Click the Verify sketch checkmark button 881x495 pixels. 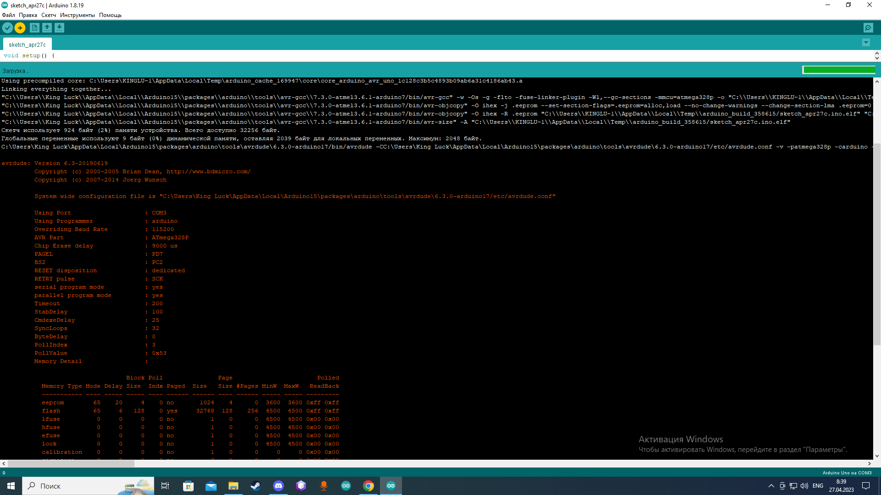tap(7, 28)
